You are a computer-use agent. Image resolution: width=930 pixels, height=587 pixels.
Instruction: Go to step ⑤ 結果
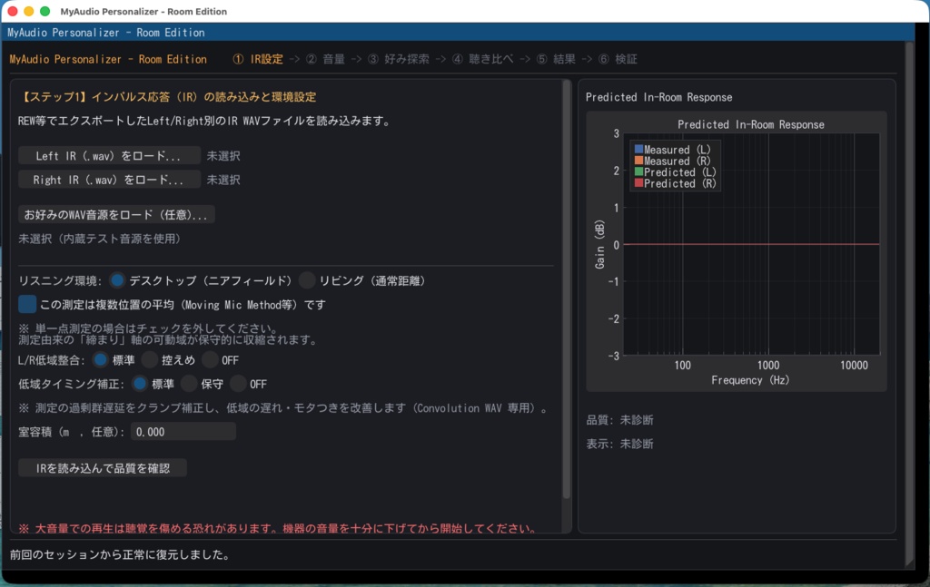pos(556,59)
